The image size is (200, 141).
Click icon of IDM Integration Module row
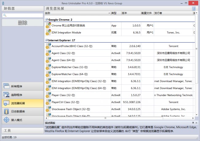[48, 32]
